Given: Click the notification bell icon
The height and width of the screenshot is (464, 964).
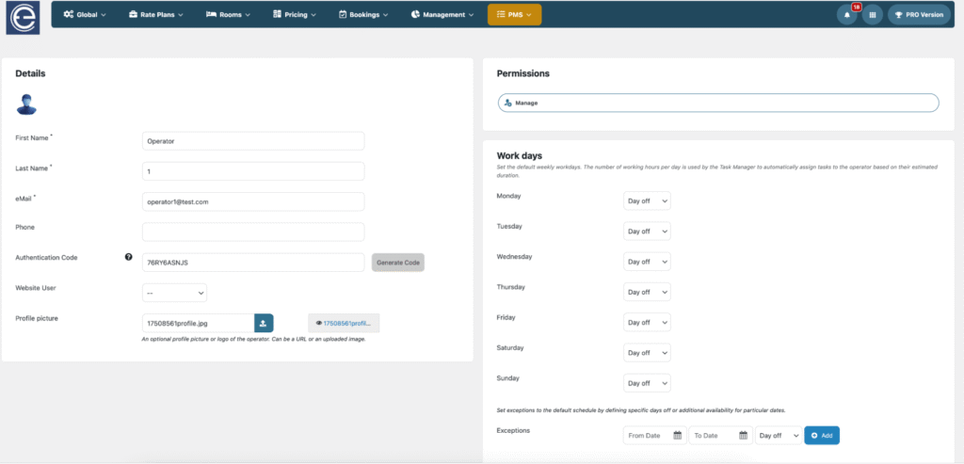Looking at the screenshot, I should (x=847, y=15).
